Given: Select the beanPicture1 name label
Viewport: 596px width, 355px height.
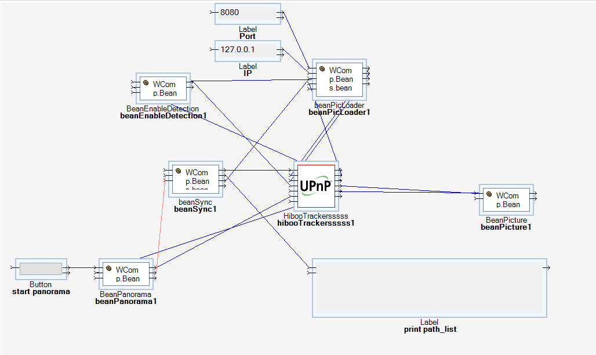Looking at the screenshot, I should click(x=506, y=227).
